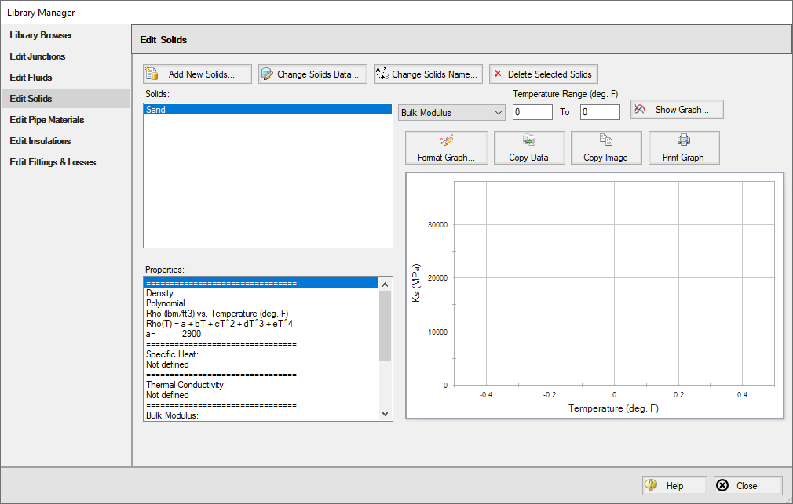Open Edit Pipe Materials
This screenshot has width=793, height=504.
47,120
